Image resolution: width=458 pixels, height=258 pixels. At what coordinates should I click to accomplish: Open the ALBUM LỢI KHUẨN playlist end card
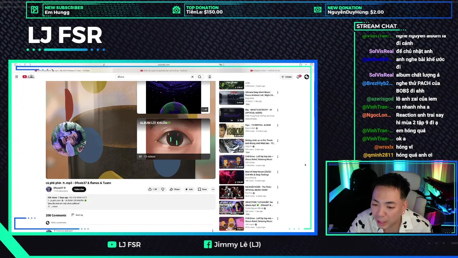pyautogui.click(x=174, y=139)
